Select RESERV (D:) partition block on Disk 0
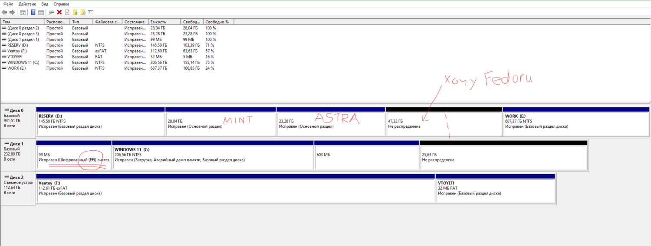 (x=100, y=122)
